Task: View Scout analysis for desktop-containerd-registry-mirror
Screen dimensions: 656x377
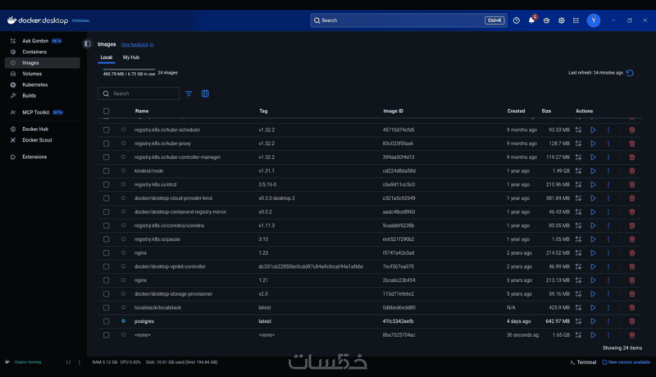Action: (x=578, y=212)
